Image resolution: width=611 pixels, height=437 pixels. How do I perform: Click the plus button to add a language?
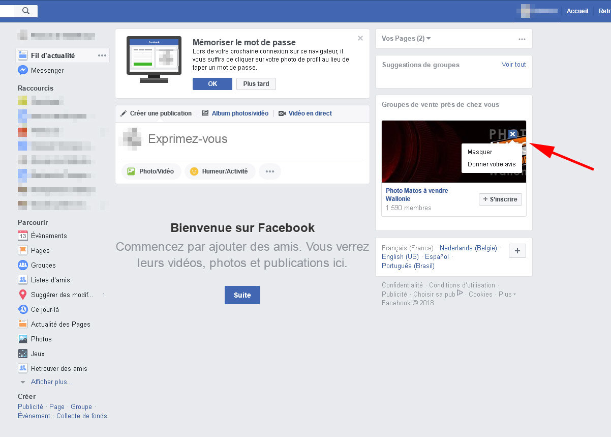pos(517,251)
